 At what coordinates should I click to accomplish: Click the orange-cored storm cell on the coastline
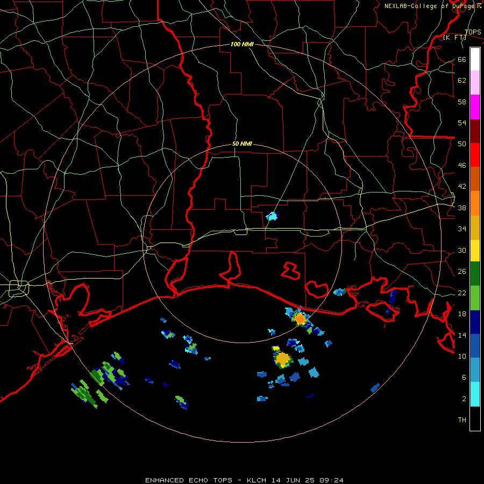[300, 318]
